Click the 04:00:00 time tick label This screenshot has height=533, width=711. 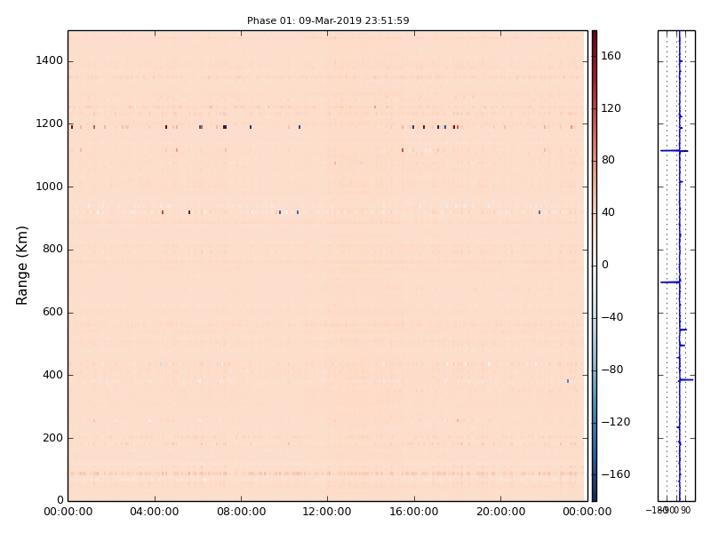point(154,512)
